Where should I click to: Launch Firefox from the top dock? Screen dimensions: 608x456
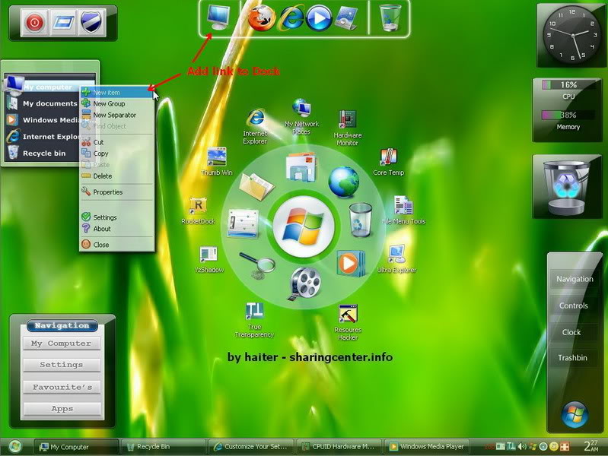click(261, 18)
